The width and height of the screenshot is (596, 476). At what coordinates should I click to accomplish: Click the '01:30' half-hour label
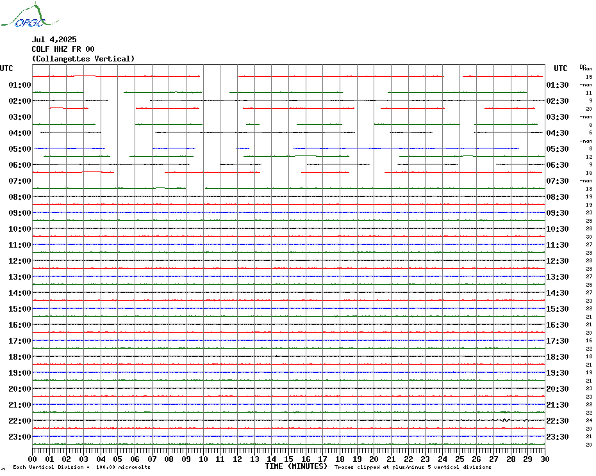[558, 85]
